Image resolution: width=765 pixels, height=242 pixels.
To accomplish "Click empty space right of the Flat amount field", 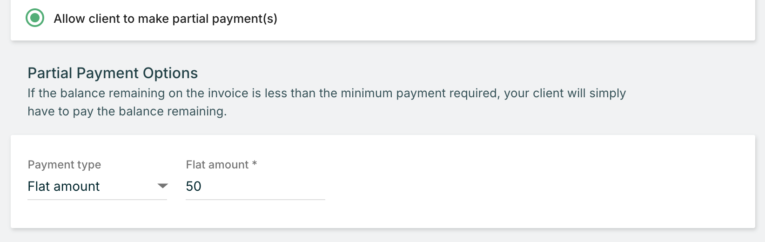I will point(512,186).
